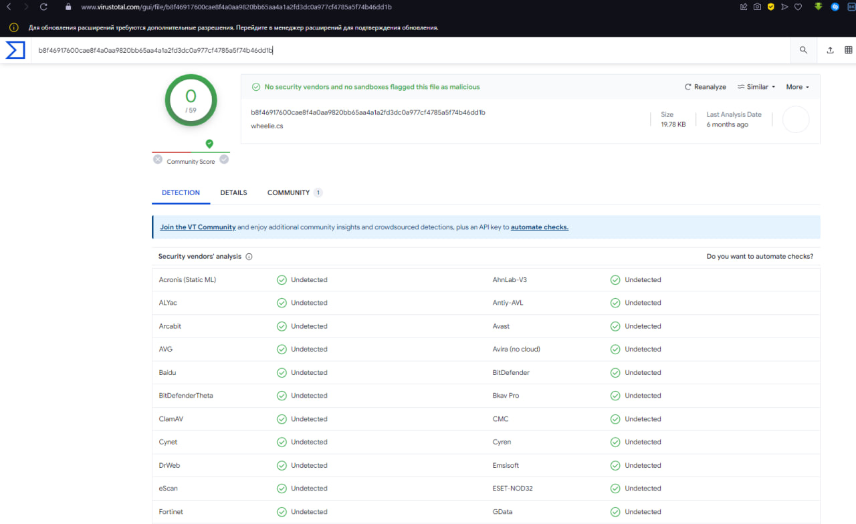This screenshot has width=856, height=524.
Task: Click the Avira (no cloud) vendor name
Action: (516, 350)
